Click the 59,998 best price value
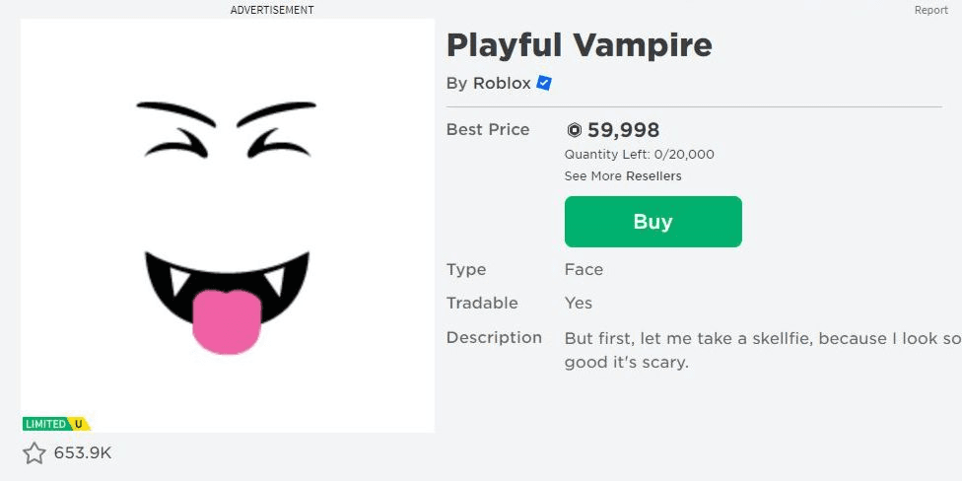The width and height of the screenshot is (962, 481). (x=623, y=130)
